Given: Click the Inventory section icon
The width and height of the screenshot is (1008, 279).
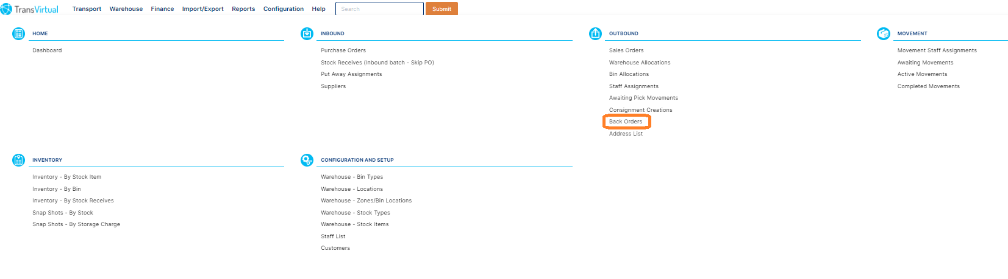Looking at the screenshot, I should coord(18,160).
